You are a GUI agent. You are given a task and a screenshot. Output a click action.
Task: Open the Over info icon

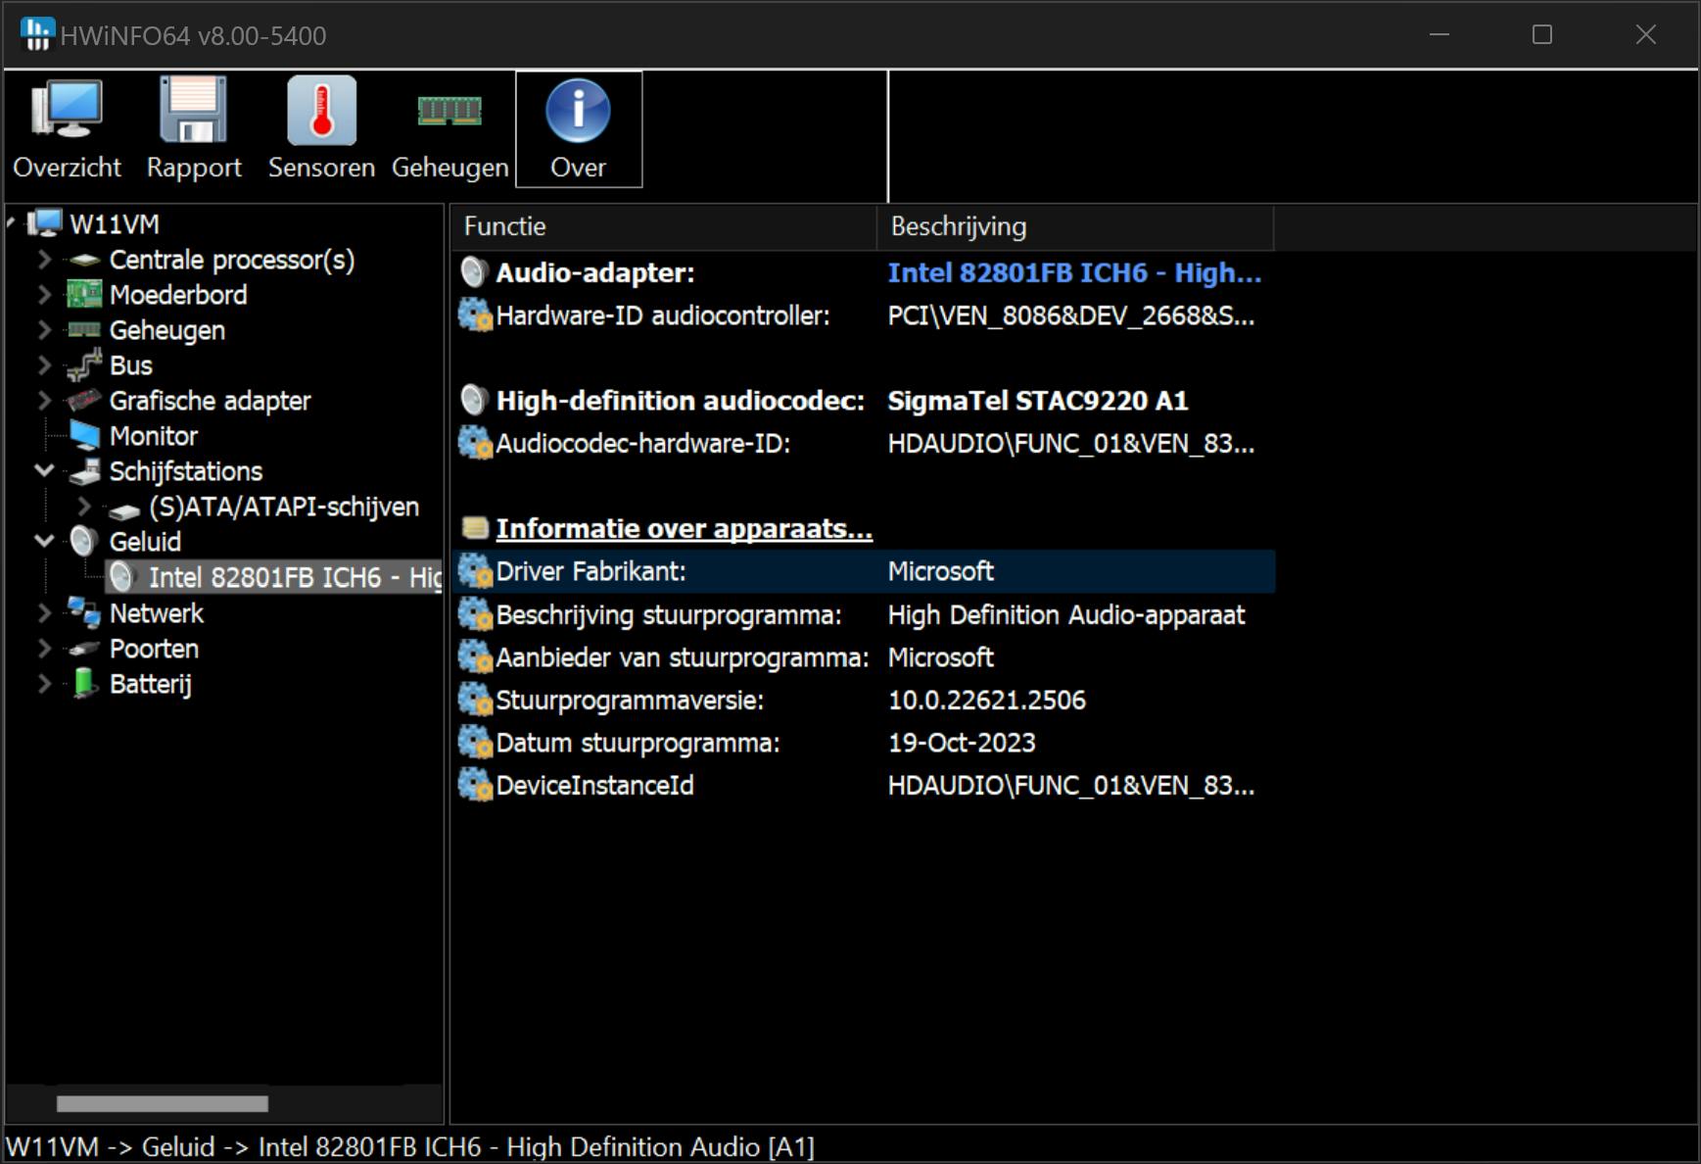click(578, 112)
